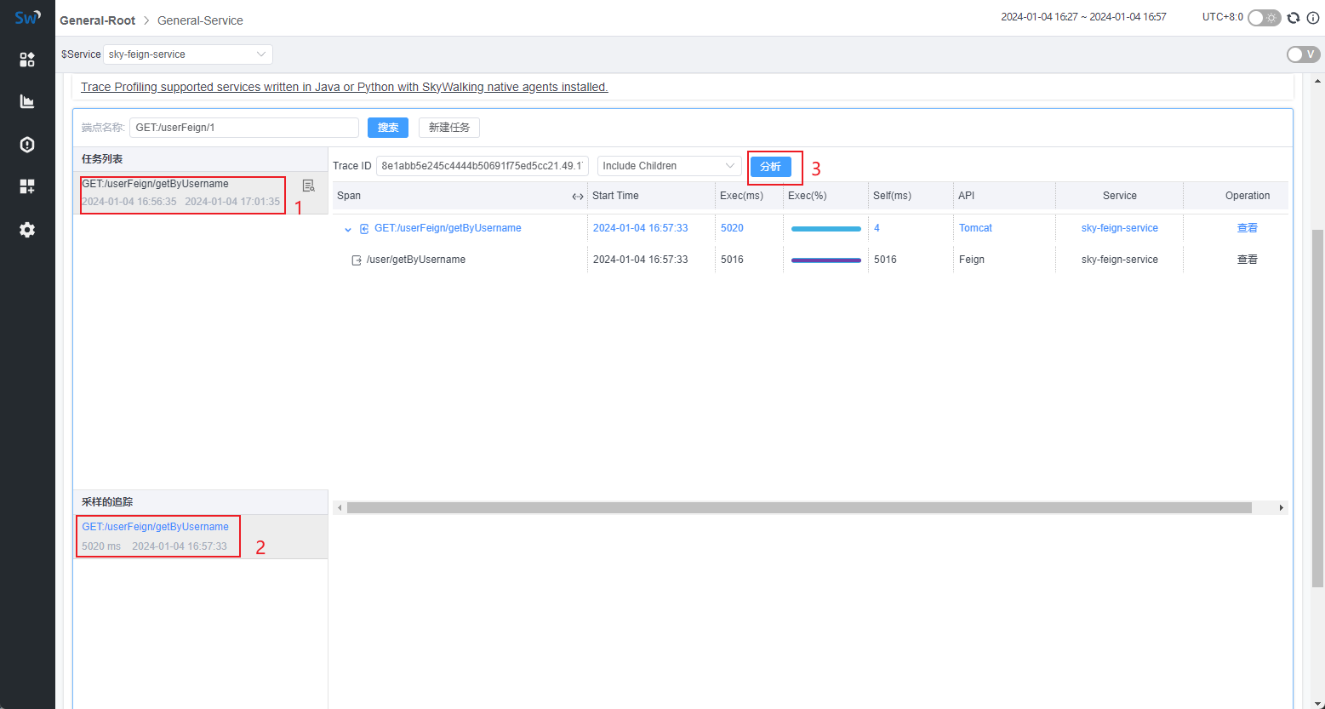
Task: Click the info icon in the top-right corner
Action: click(1312, 18)
